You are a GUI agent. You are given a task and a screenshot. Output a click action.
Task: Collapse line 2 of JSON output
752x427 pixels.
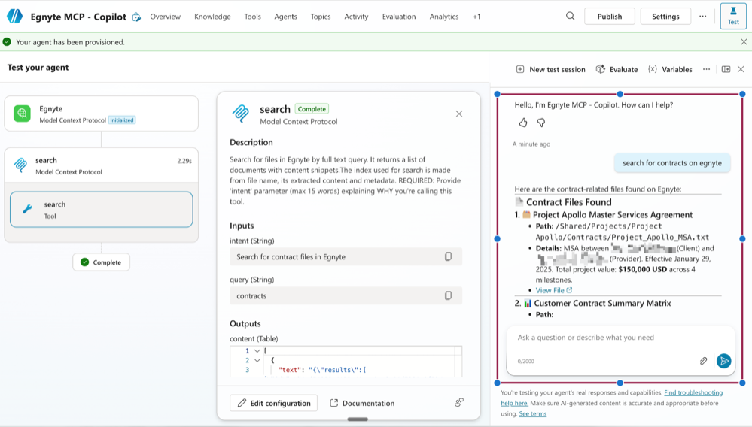click(x=257, y=361)
